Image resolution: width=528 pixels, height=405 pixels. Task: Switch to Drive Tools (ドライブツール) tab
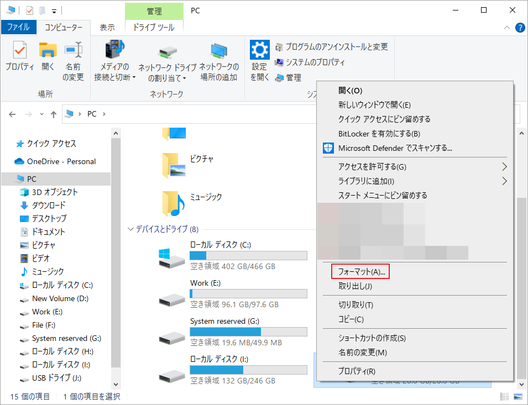(x=154, y=27)
